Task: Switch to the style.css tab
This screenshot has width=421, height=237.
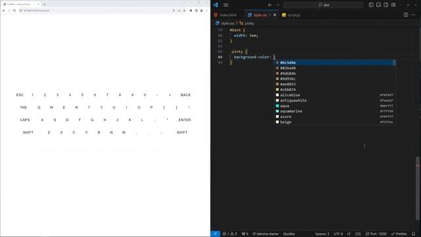Action: coord(261,15)
